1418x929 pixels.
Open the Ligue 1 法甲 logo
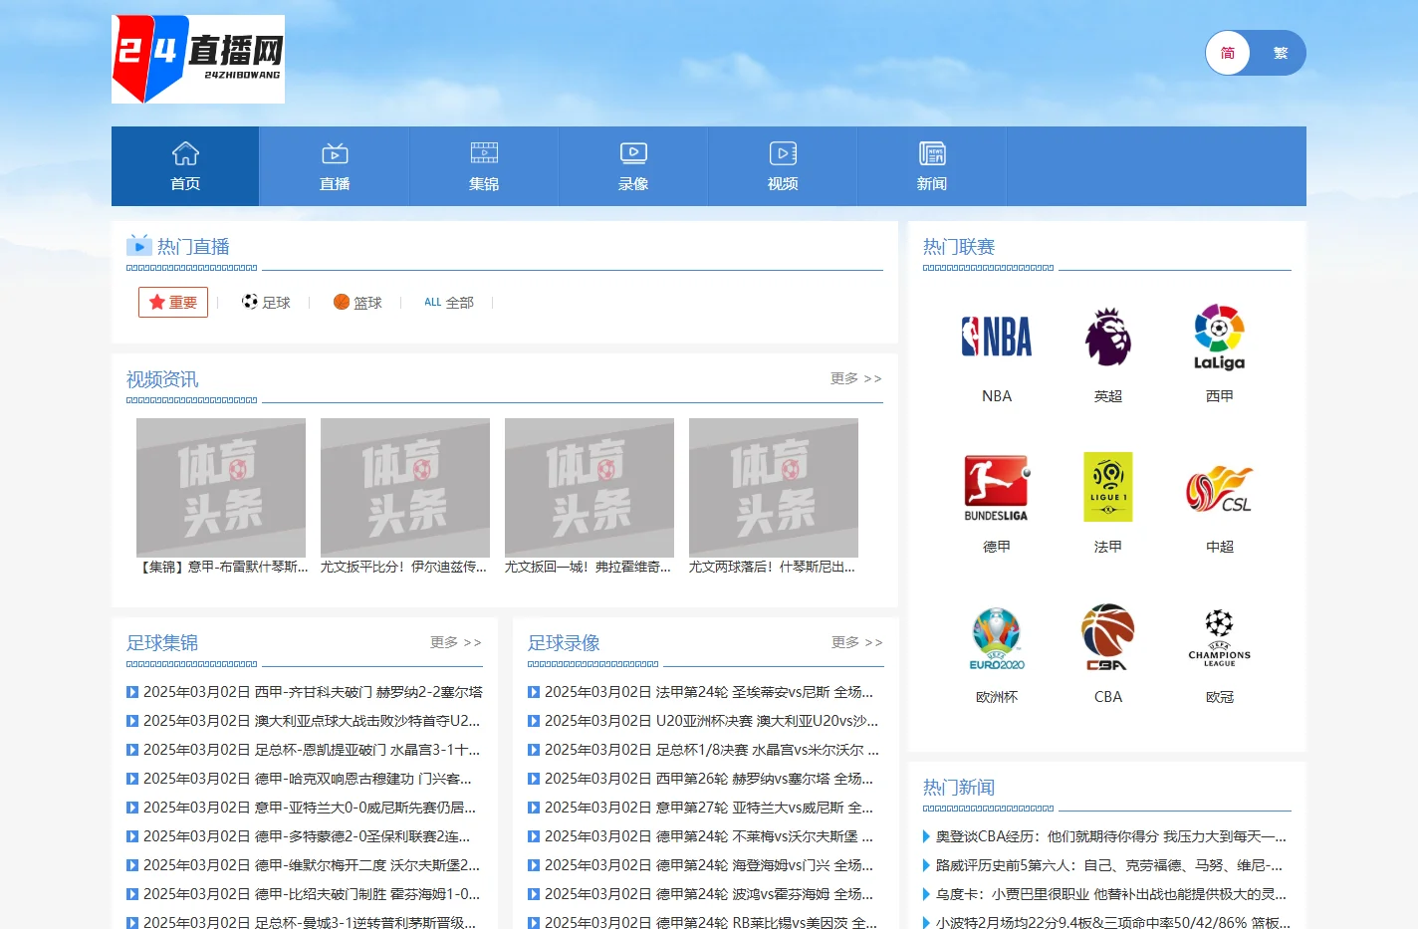(1108, 487)
